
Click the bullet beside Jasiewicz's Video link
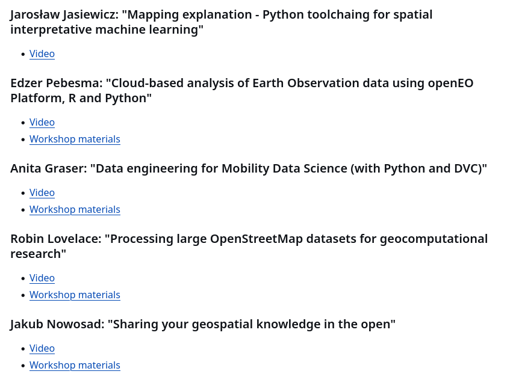pos(23,54)
